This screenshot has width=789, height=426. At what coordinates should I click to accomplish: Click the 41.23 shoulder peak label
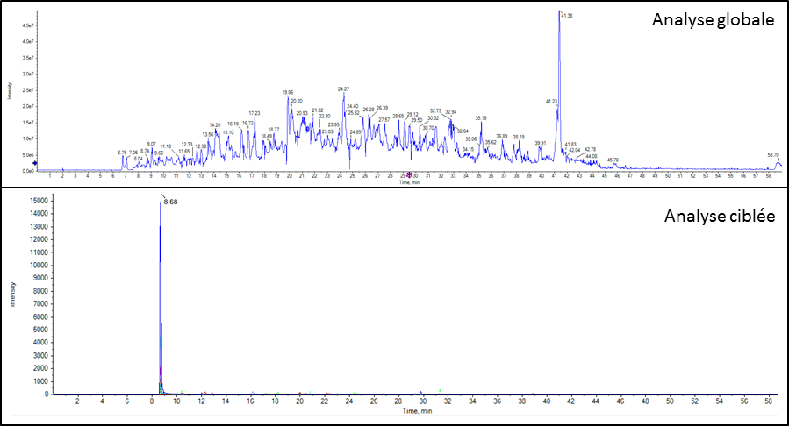[551, 101]
